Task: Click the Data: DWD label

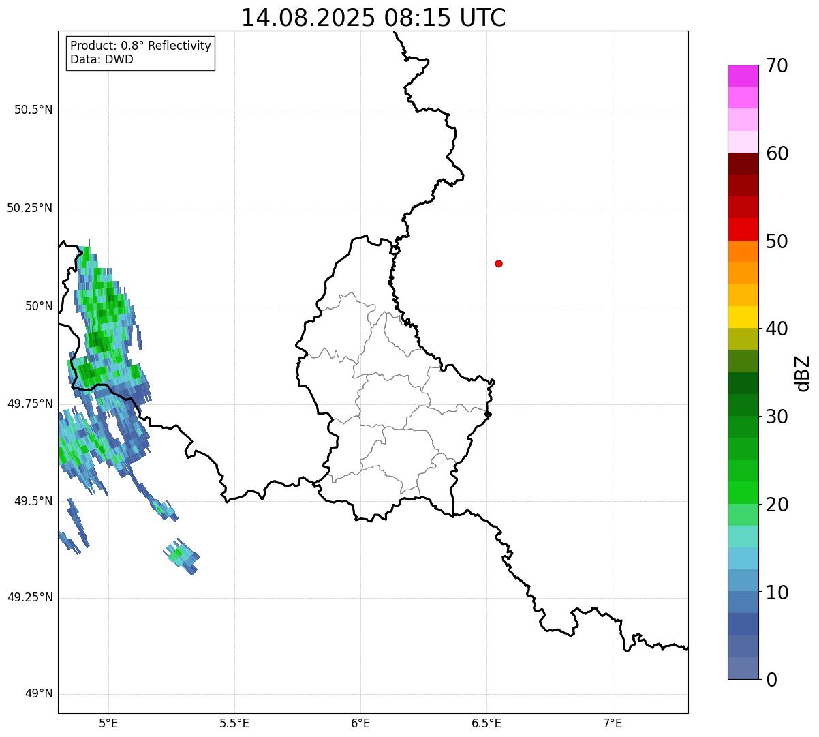Action: click(x=102, y=59)
